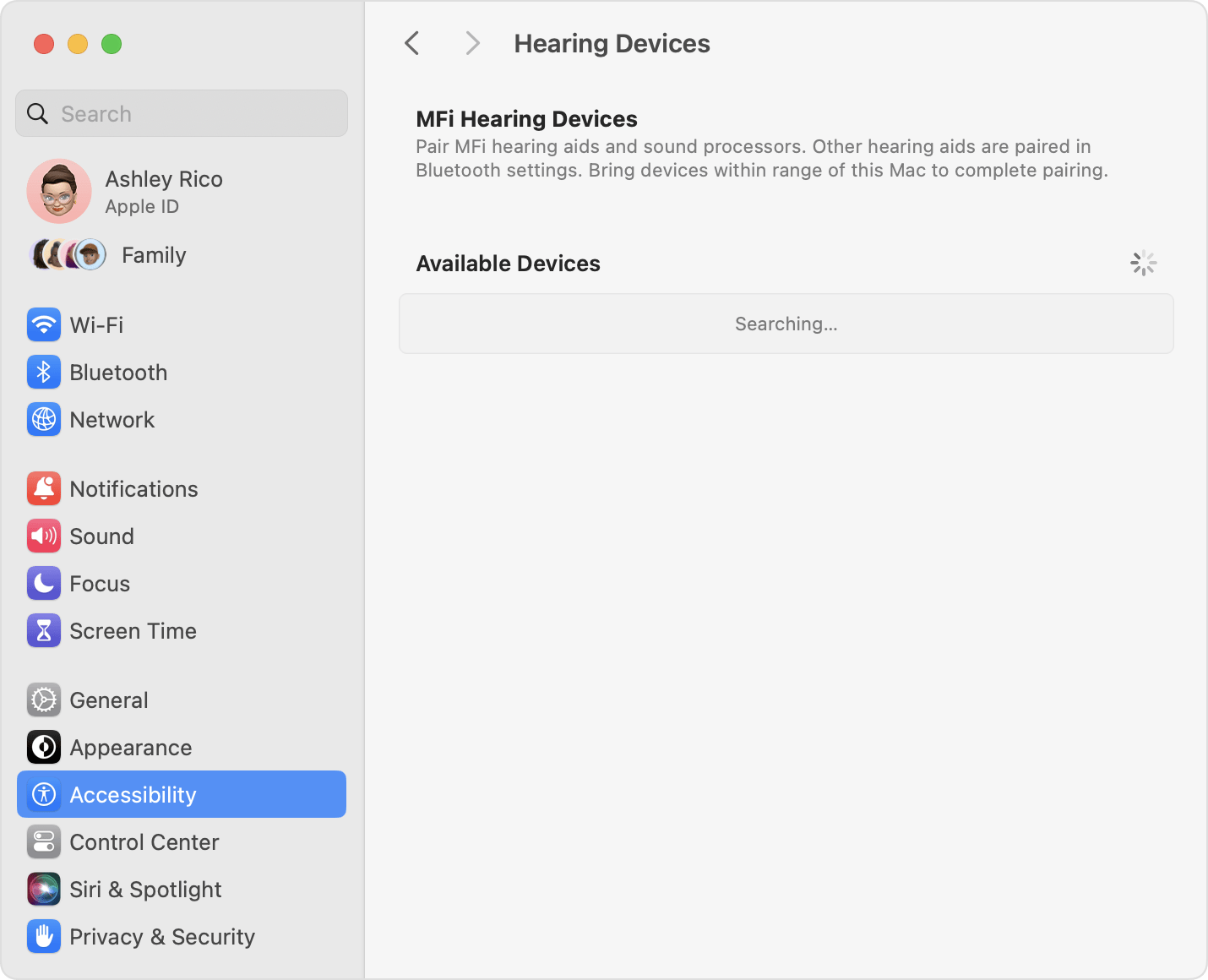
Task: Open Ashley Rico's Apple ID profile
Action: (163, 191)
